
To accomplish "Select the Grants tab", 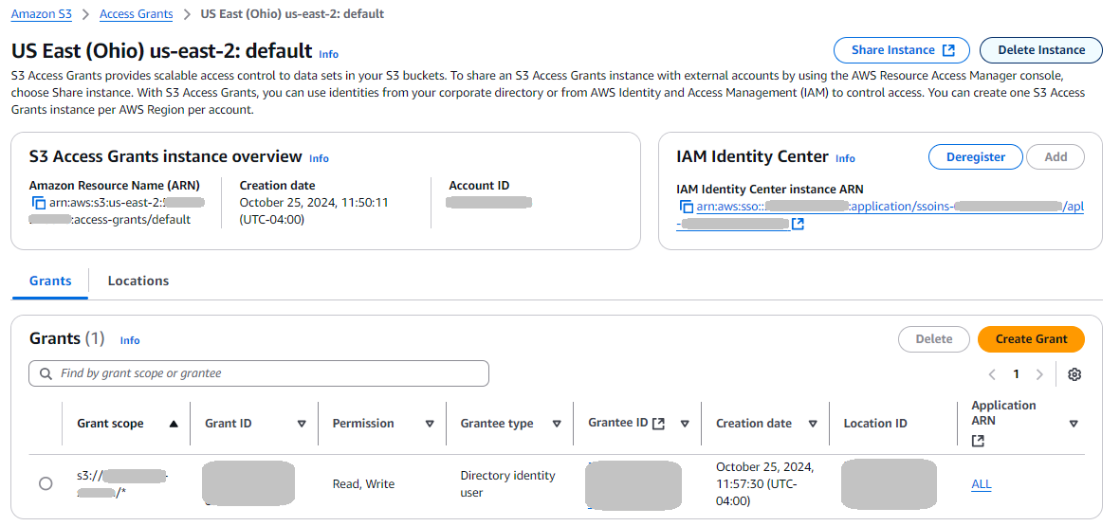I will (x=50, y=281).
